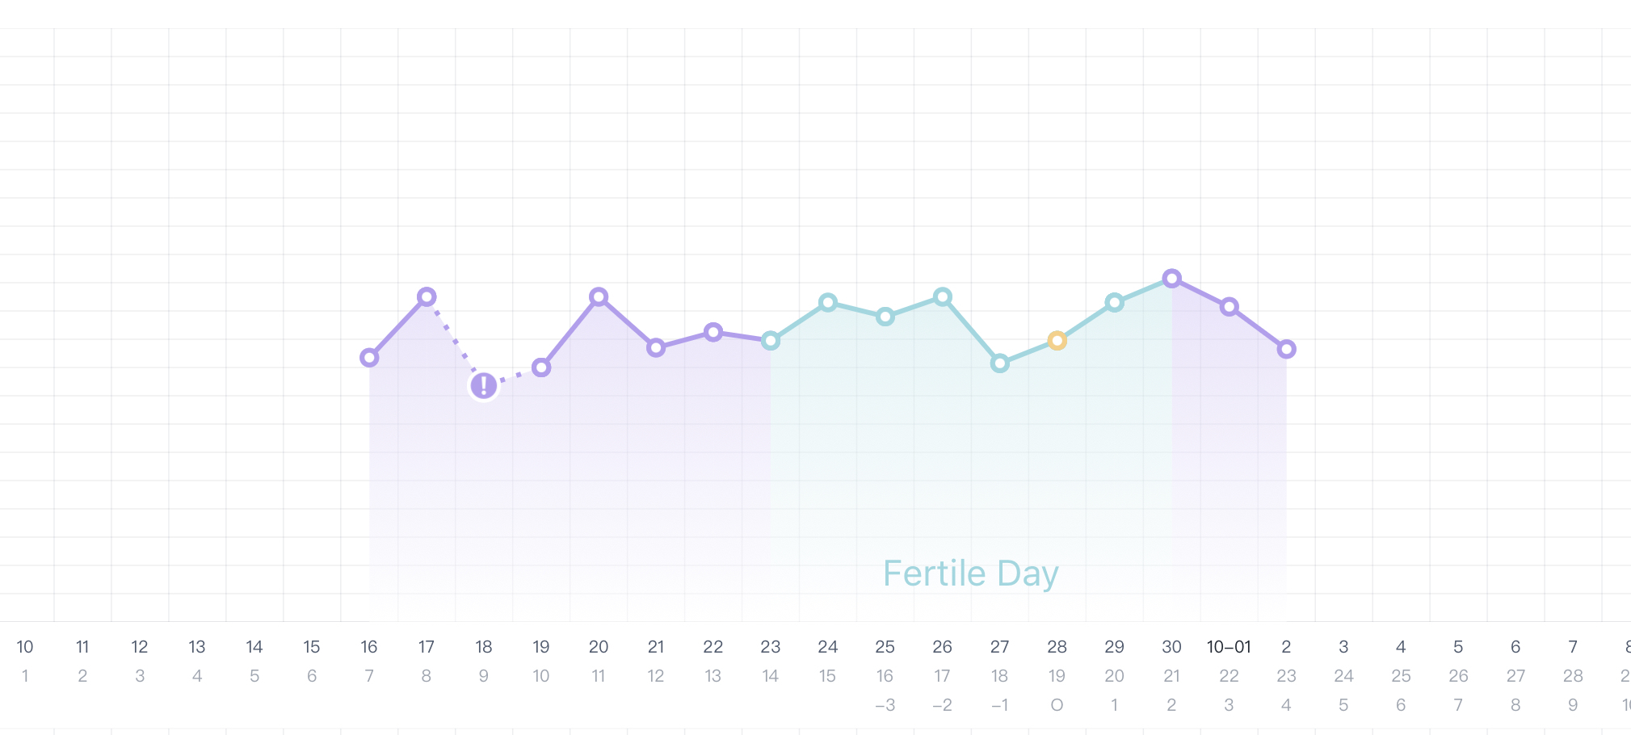Select the teal point on the 23rd
The width and height of the screenshot is (1631, 735).
[x=770, y=341]
